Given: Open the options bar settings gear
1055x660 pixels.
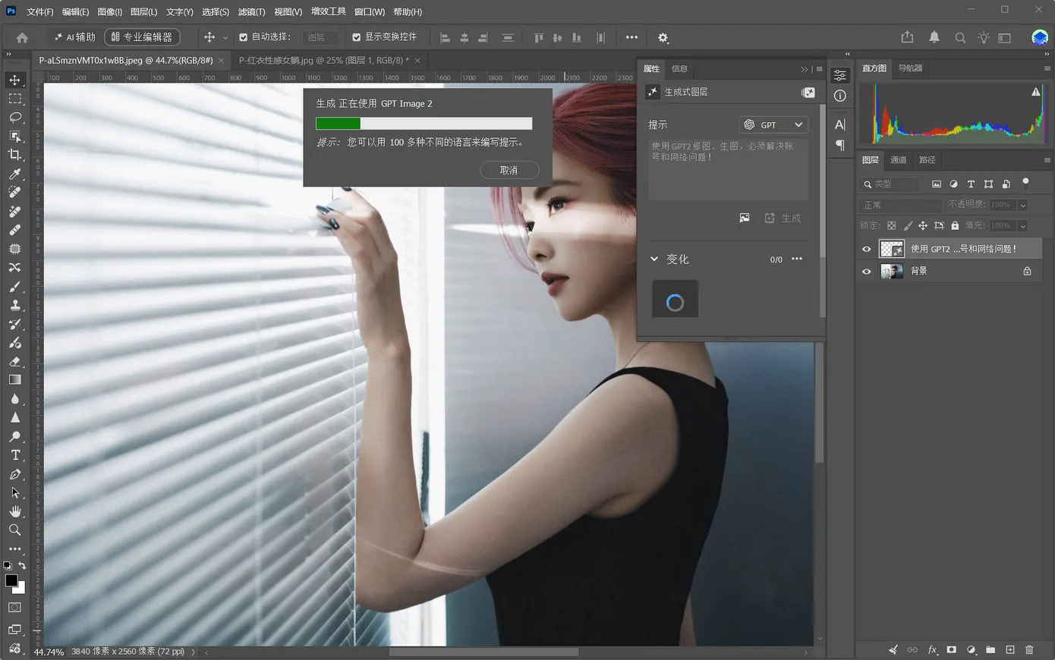Looking at the screenshot, I should 663,37.
